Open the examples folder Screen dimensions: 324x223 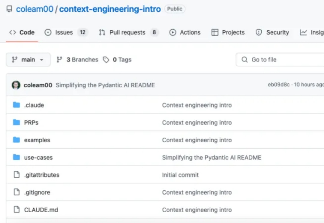pos(37,140)
